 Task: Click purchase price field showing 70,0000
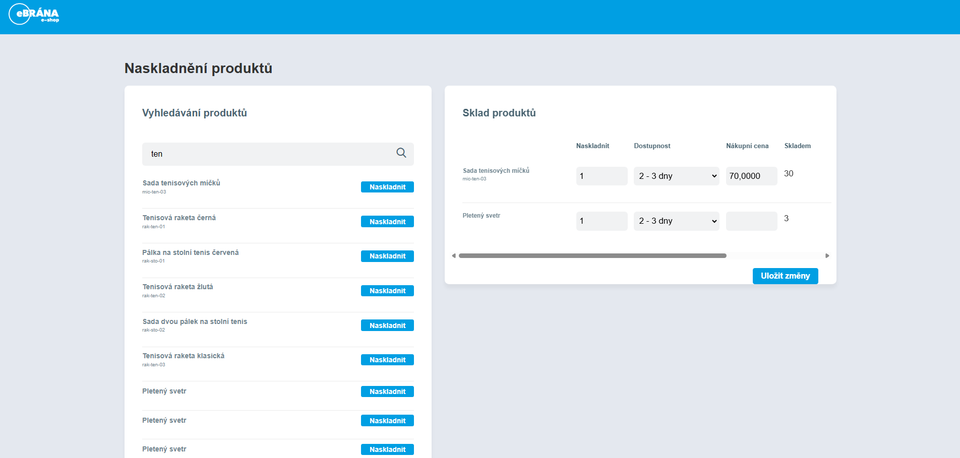point(751,176)
